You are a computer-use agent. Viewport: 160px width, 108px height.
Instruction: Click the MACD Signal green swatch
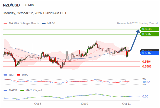(x=22, y=90)
